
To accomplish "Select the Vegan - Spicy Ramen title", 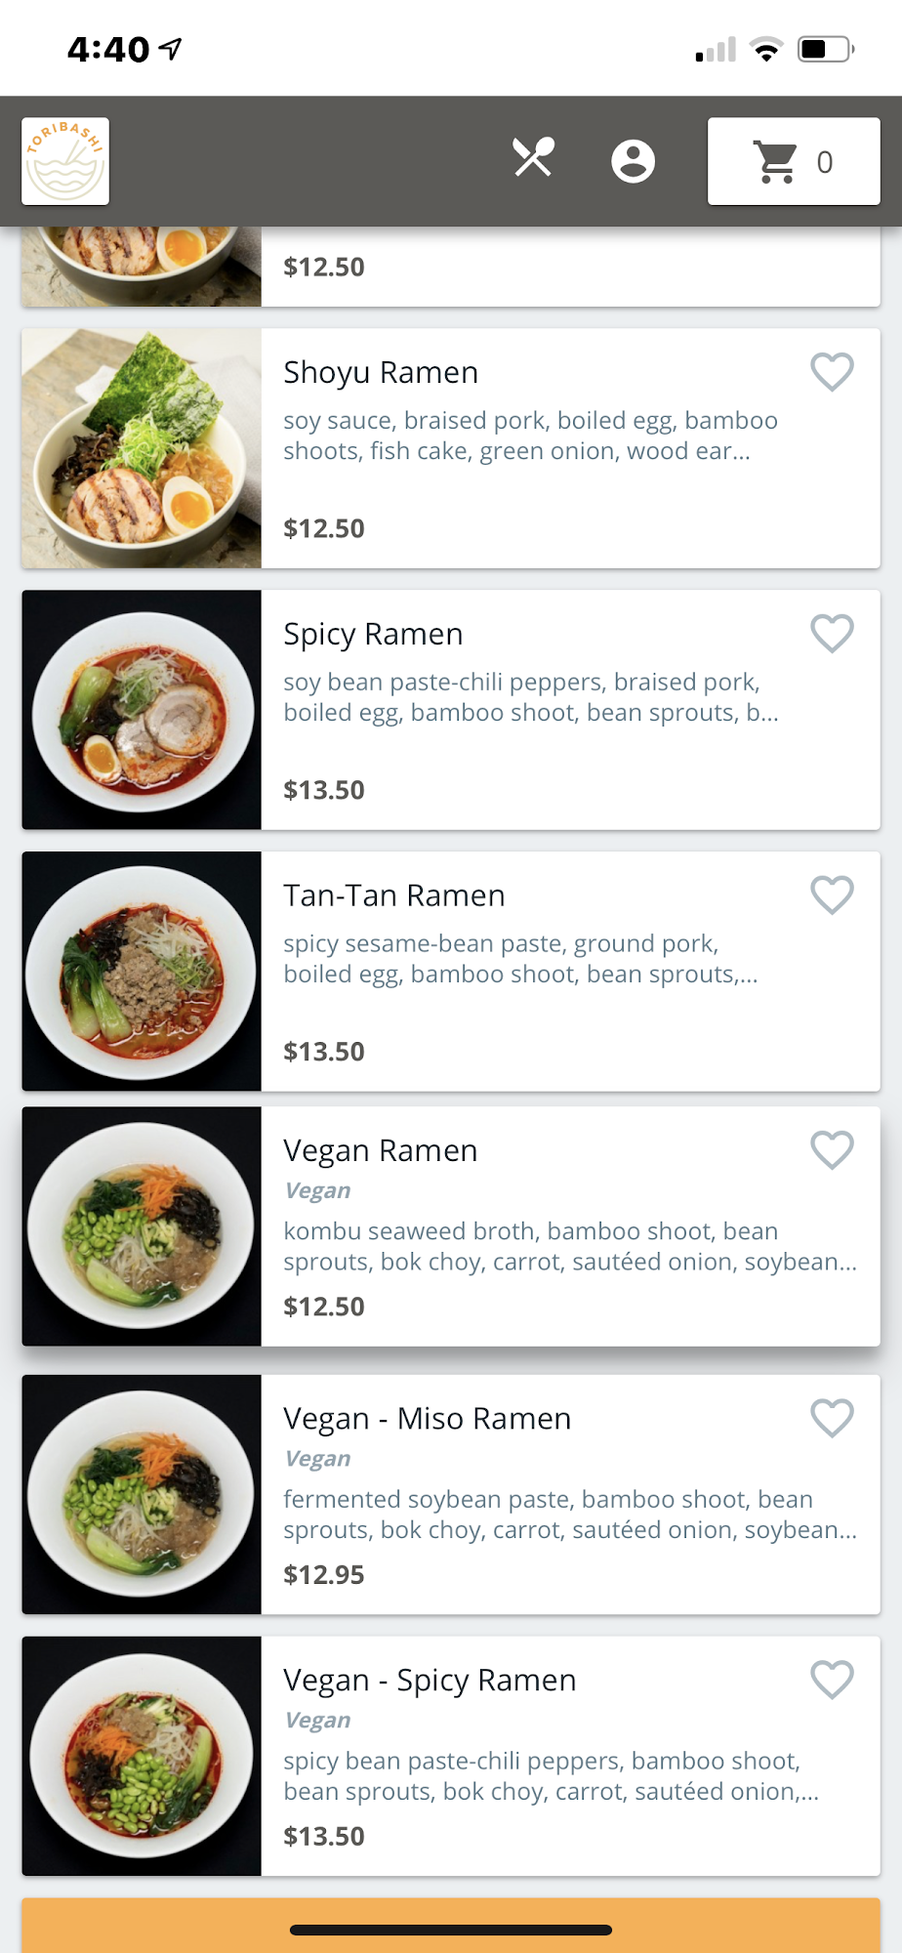I will [430, 1681].
